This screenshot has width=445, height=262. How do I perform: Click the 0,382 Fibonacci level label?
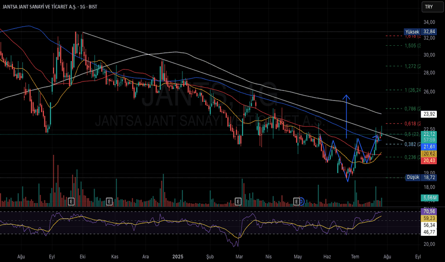coord(413,144)
